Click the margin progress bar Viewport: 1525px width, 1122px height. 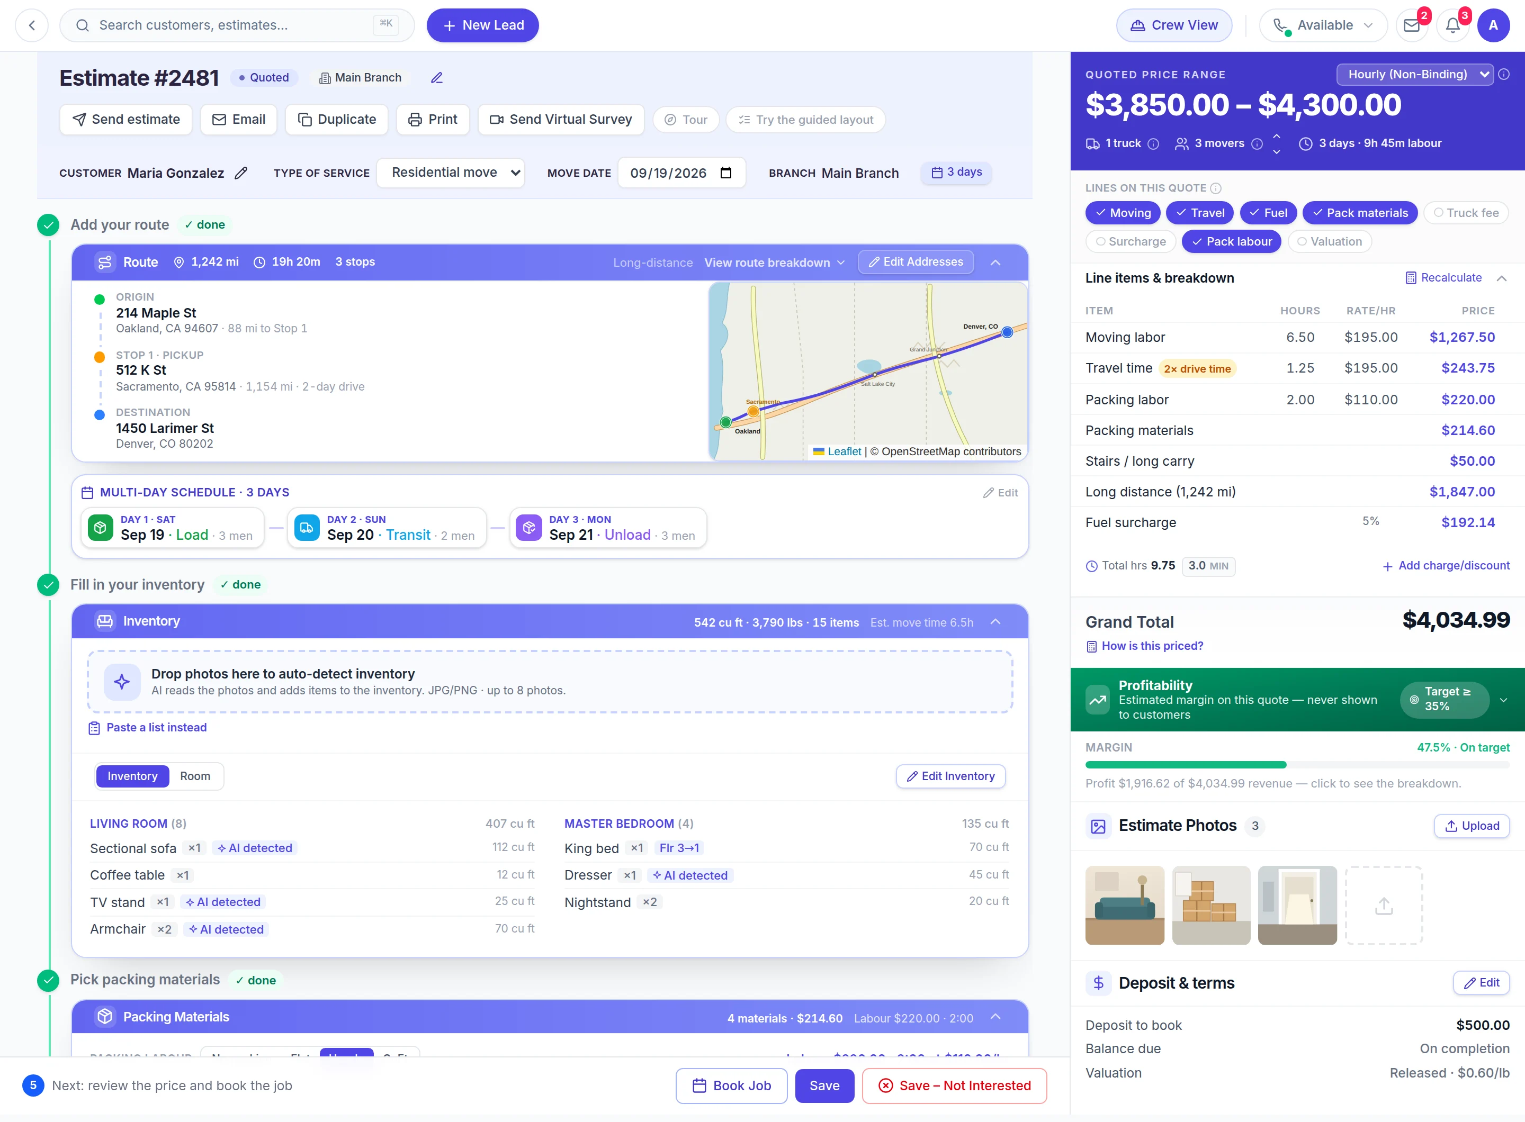point(1297,765)
